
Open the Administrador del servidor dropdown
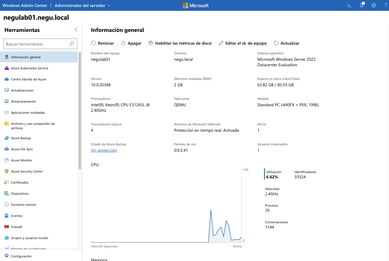82,5
